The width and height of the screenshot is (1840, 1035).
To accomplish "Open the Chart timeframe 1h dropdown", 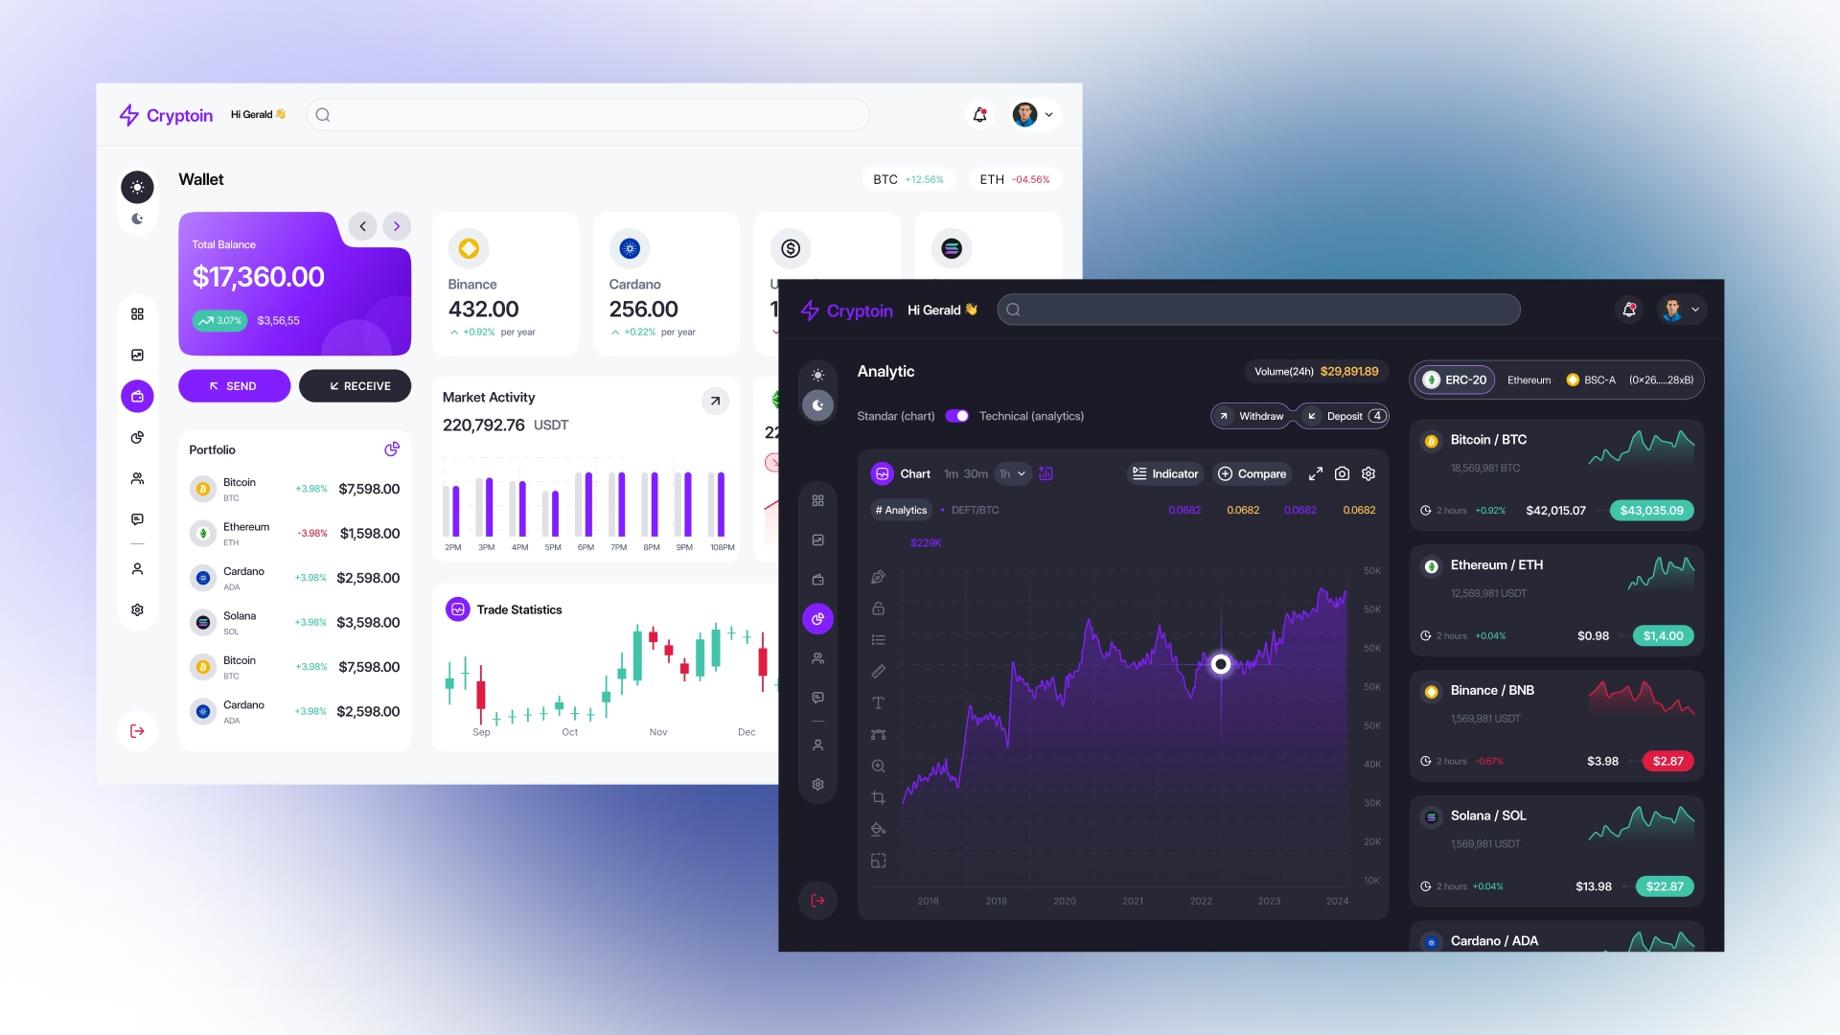I will pos(1011,474).
